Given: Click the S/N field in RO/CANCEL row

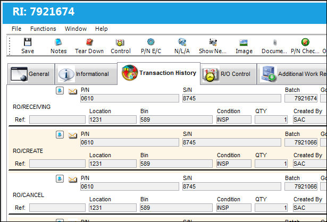Looking at the screenshot, I should click(231, 186).
